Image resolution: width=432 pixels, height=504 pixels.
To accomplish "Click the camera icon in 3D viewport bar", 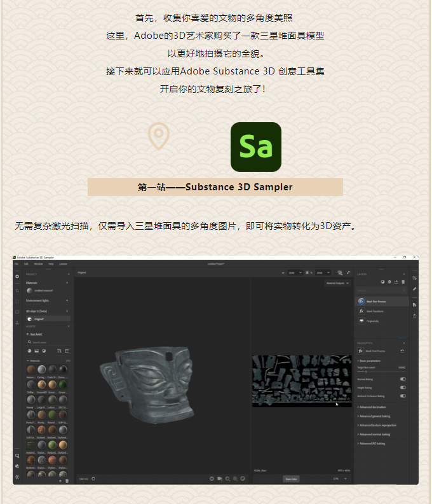I will [x=220, y=479].
